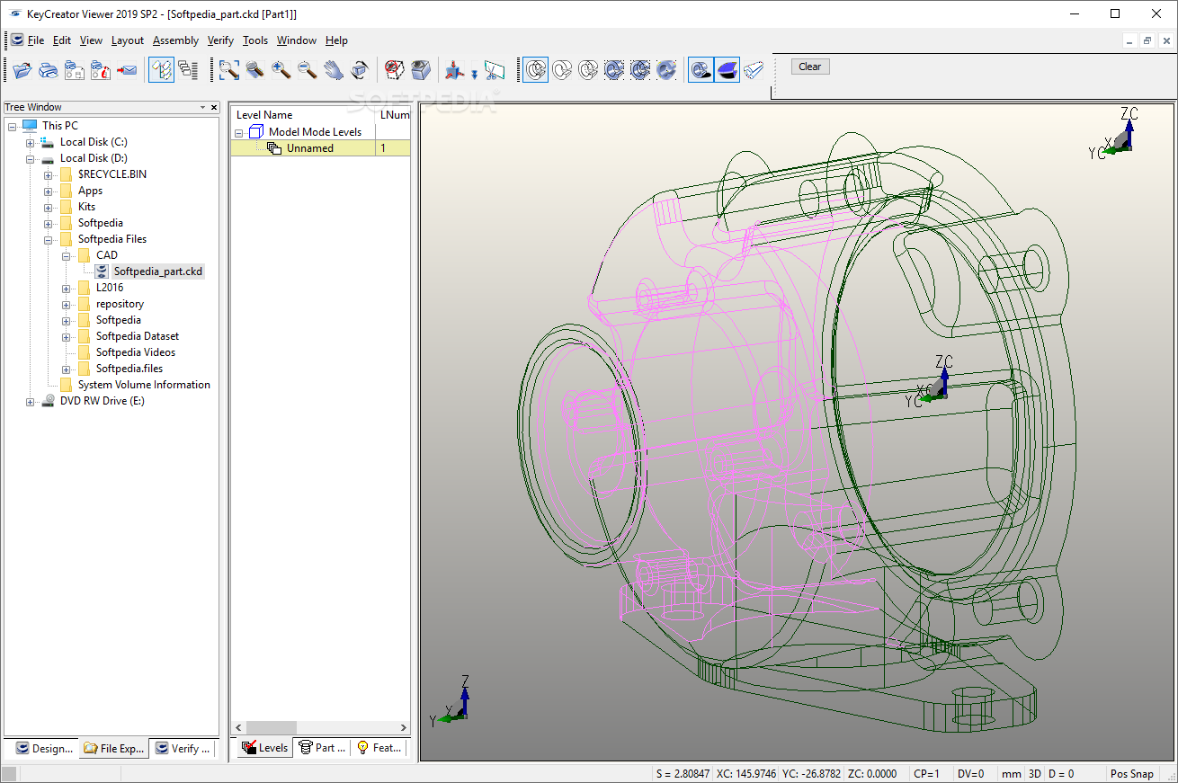The height and width of the screenshot is (783, 1178).
Task: Collapse the CAD folder node
Action: click(67, 255)
